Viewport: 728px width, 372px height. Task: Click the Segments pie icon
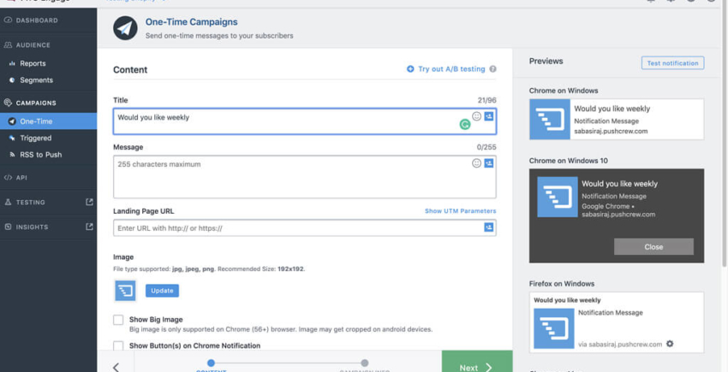(x=12, y=80)
